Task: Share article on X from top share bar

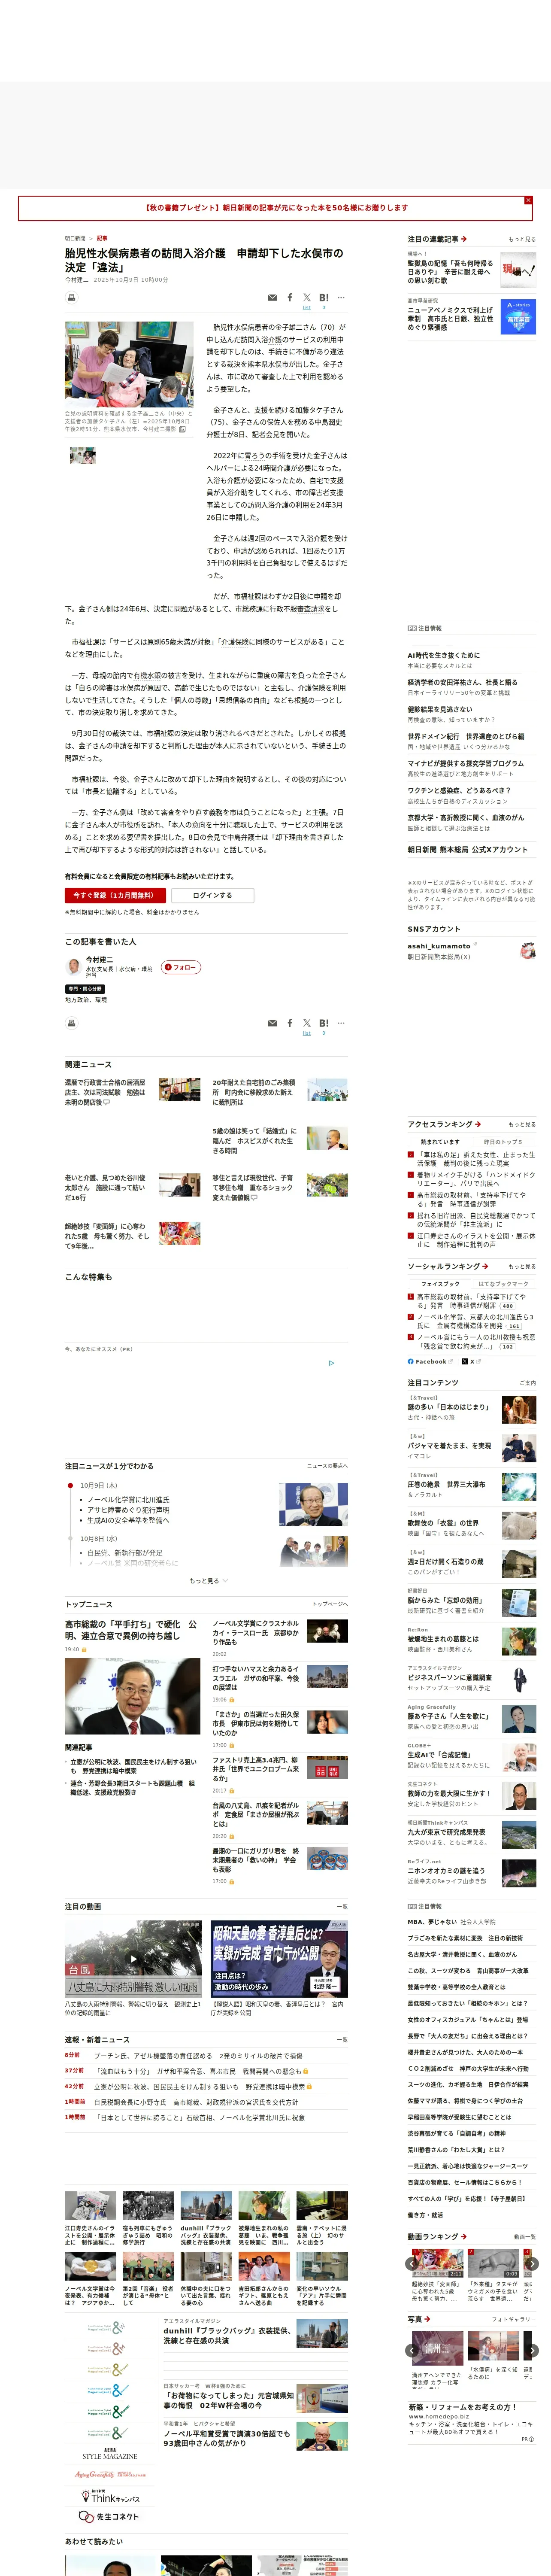Action: (x=307, y=297)
